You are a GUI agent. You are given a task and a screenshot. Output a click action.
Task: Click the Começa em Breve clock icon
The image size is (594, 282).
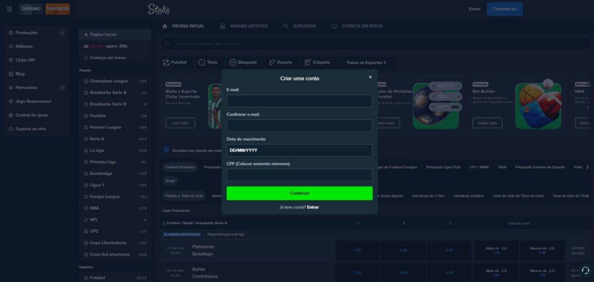tap(334, 26)
